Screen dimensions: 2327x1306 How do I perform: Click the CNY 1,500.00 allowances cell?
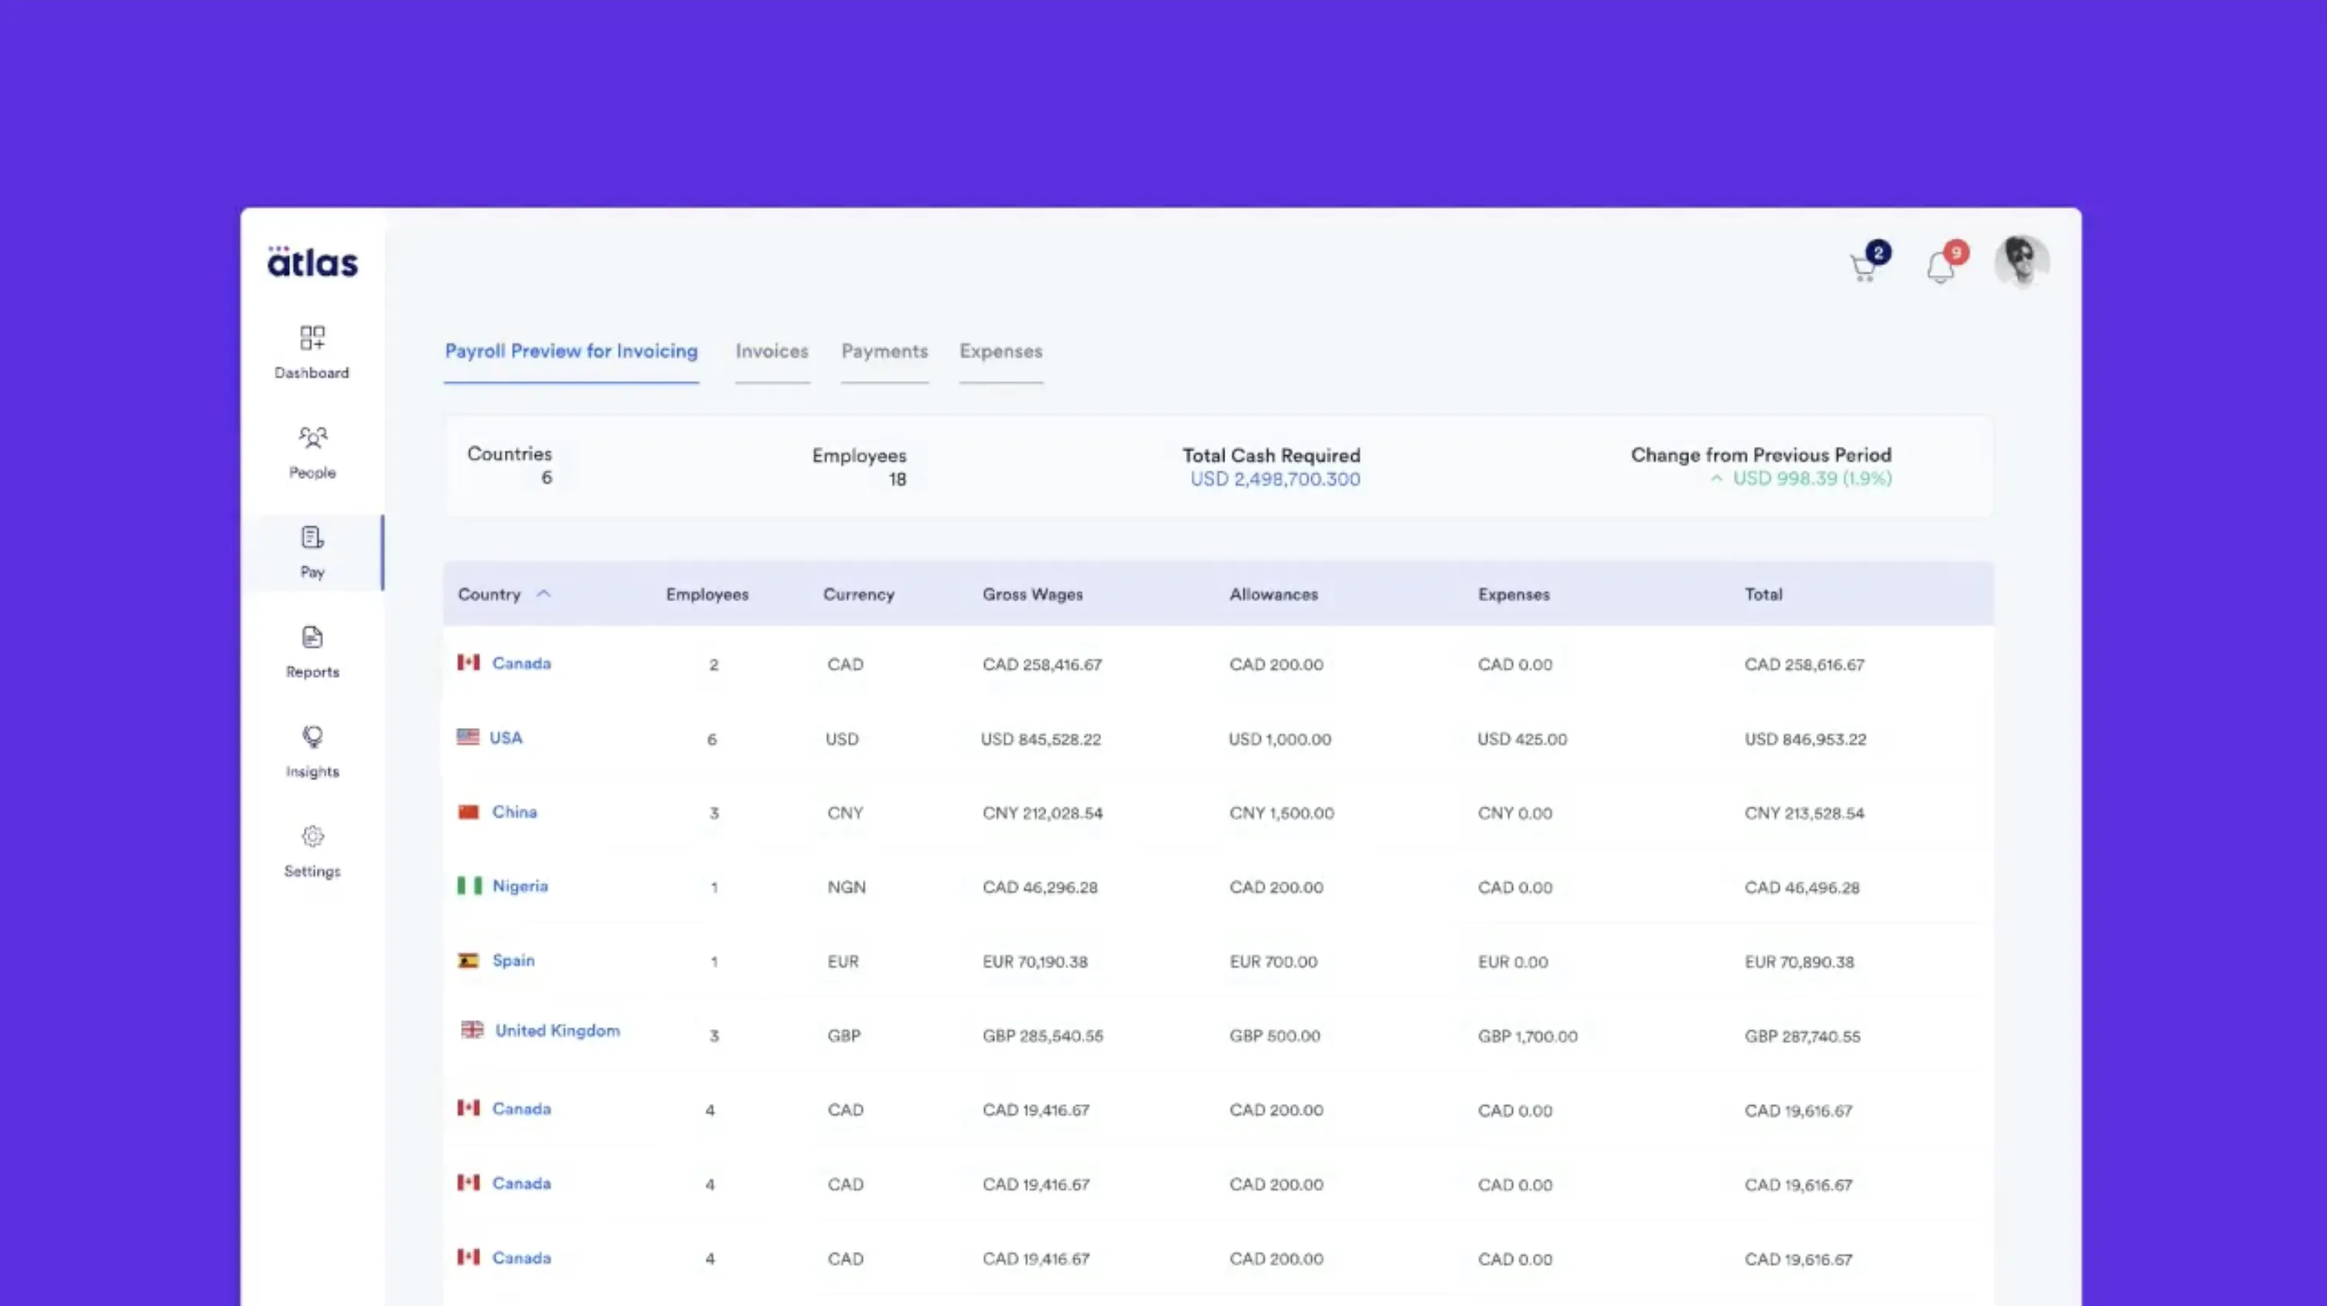pos(1281,813)
